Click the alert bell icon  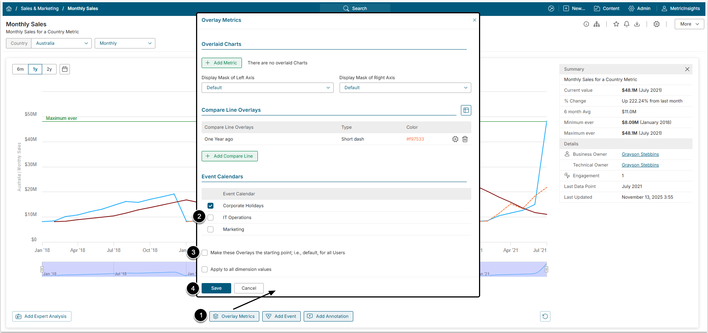tap(626, 24)
